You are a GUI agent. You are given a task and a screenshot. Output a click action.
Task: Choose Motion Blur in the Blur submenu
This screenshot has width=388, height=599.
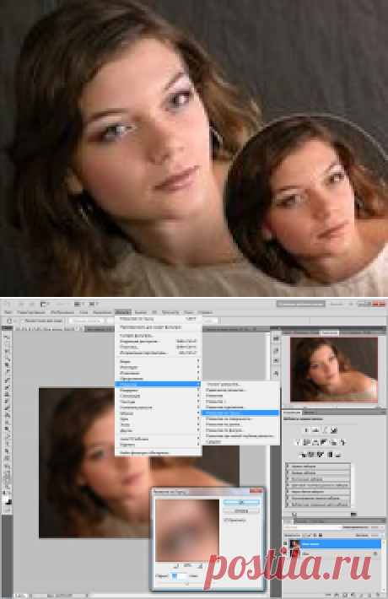coord(240,407)
